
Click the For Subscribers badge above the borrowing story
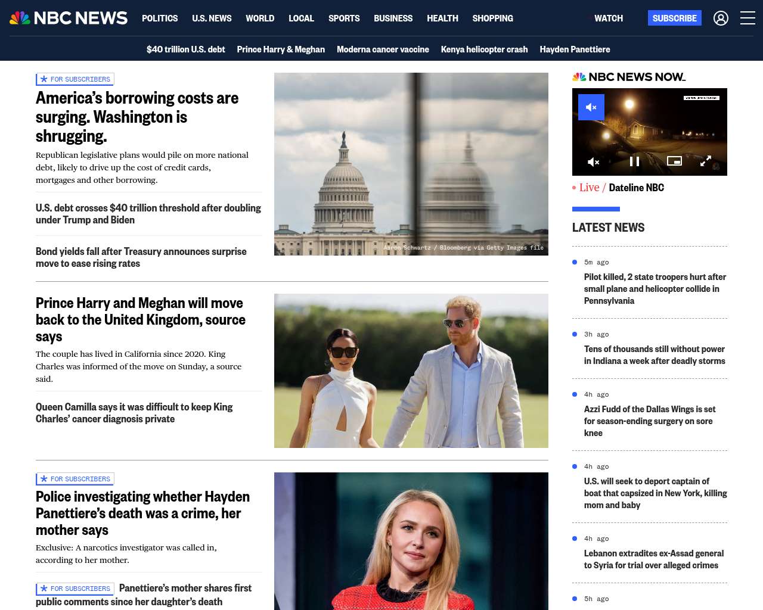coord(75,79)
